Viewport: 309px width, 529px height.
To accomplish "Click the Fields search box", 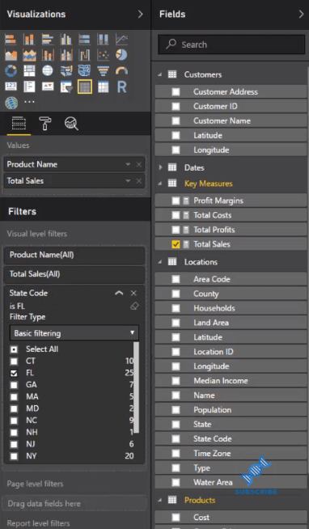I will click(x=231, y=44).
